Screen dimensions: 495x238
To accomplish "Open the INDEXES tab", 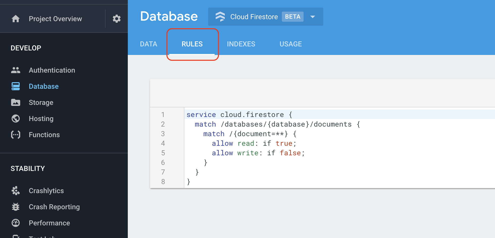I will pos(241,44).
